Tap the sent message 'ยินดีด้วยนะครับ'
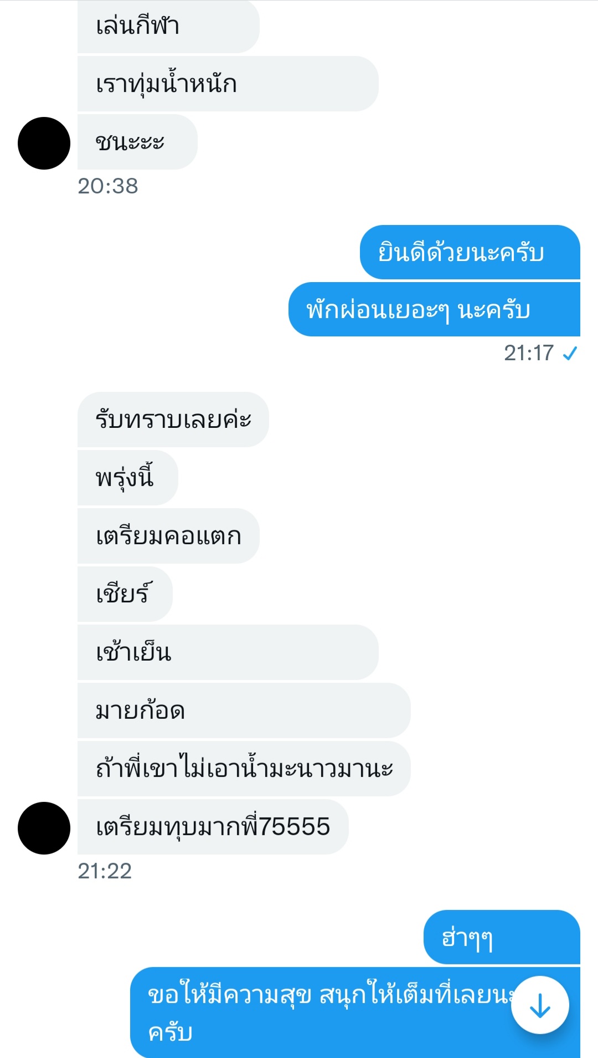The image size is (598, 1058). coord(470,252)
